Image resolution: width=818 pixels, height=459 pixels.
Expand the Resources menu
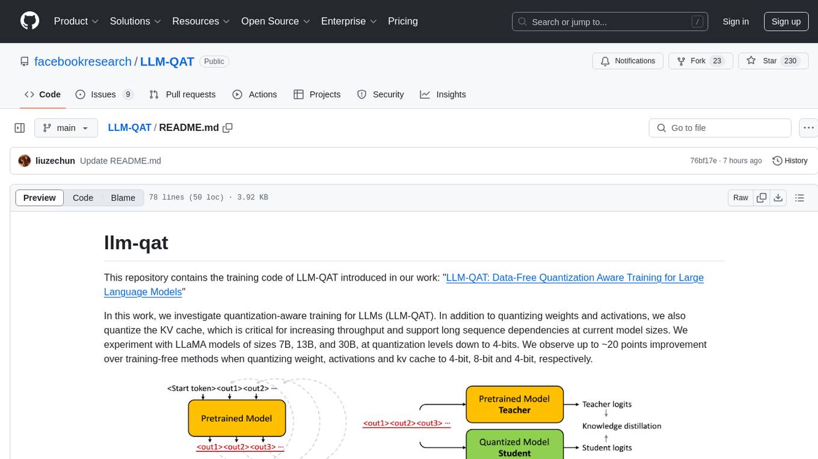point(201,21)
